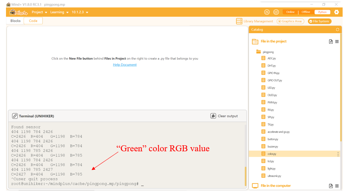Add new file in the computer
The height and width of the screenshot is (192, 346).
tap(331, 186)
